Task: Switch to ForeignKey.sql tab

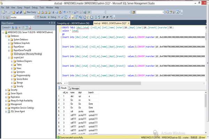Action: [x=73, y=23]
